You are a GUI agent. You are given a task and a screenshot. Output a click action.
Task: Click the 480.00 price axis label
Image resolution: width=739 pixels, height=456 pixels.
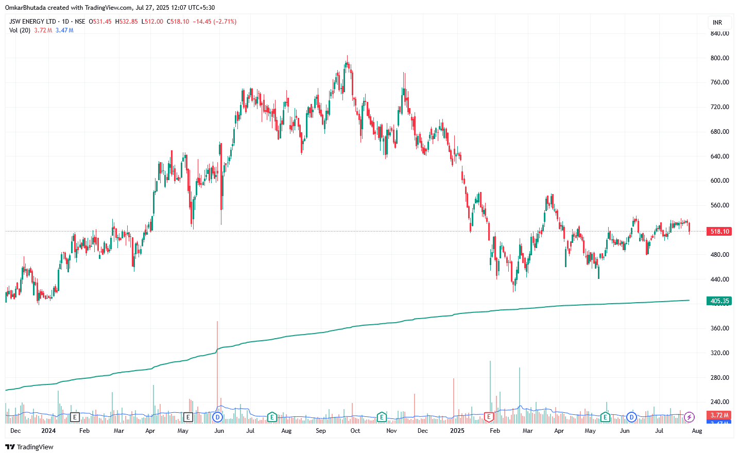[x=719, y=255]
